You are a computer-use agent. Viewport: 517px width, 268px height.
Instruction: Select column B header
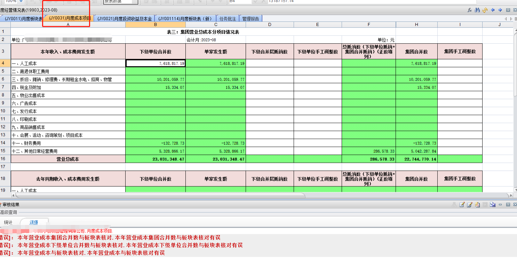[x=156, y=25]
